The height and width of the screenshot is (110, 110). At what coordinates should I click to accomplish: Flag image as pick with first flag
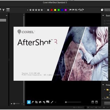pos(70,10)
